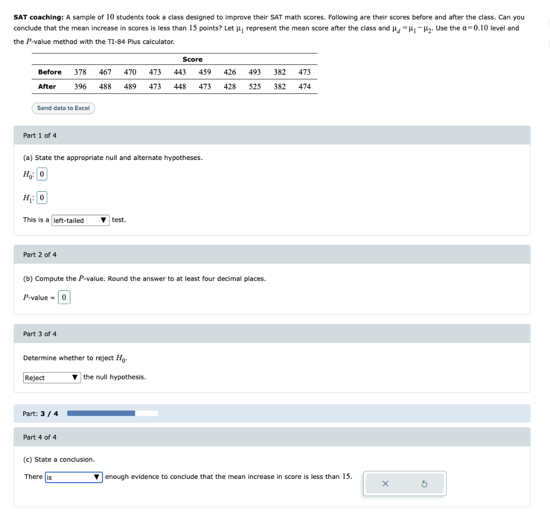Image resolution: width=550 pixels, height=517 pixels.
Task: Open the 'is' dropdown in the conclusion
Action: tap(73, 477)
